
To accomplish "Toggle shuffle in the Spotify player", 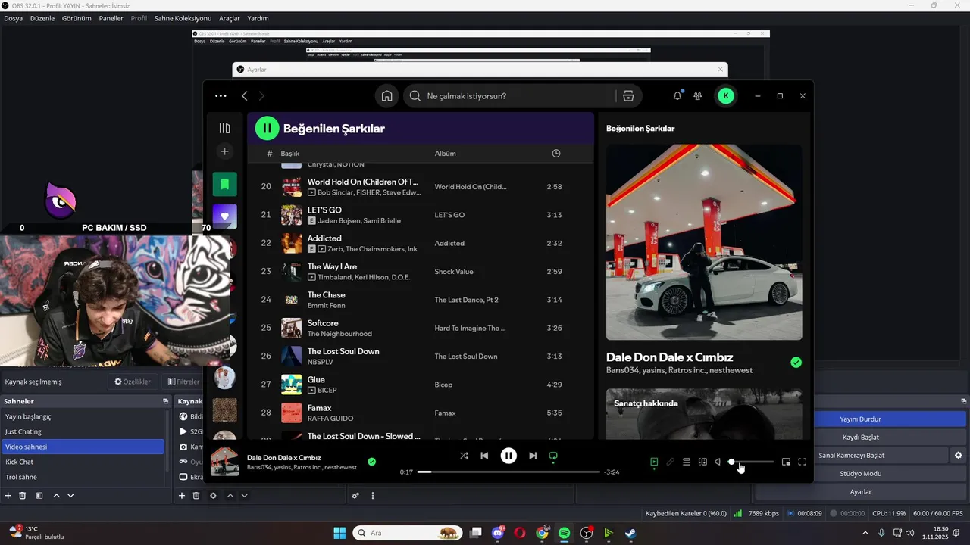I will tap(464, 456).
